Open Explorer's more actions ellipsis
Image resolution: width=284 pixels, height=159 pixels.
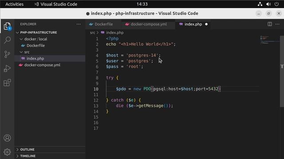79,24
